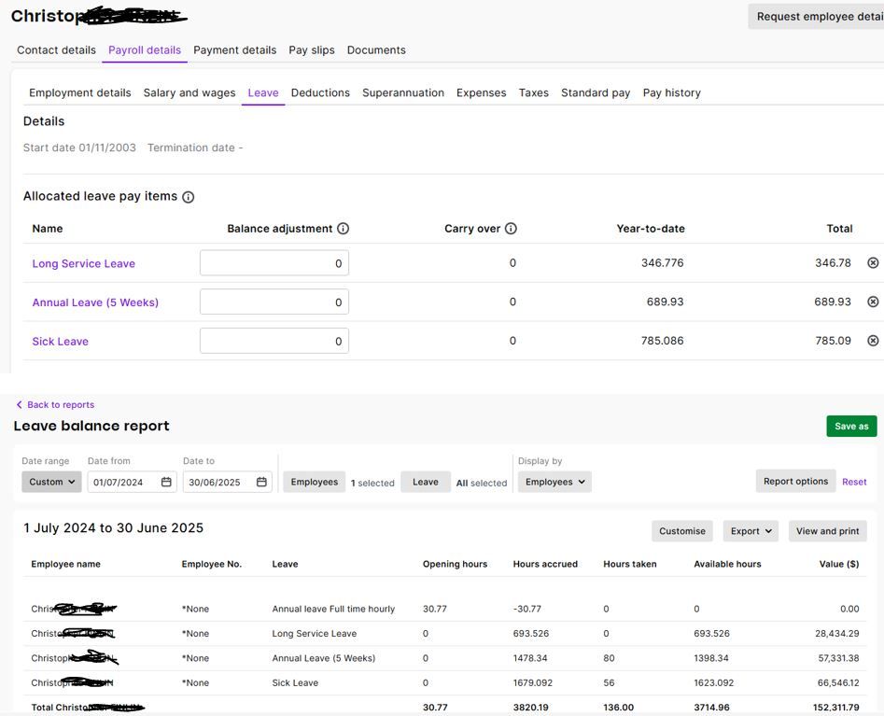Go back to reports

click(x=55, y=405)
